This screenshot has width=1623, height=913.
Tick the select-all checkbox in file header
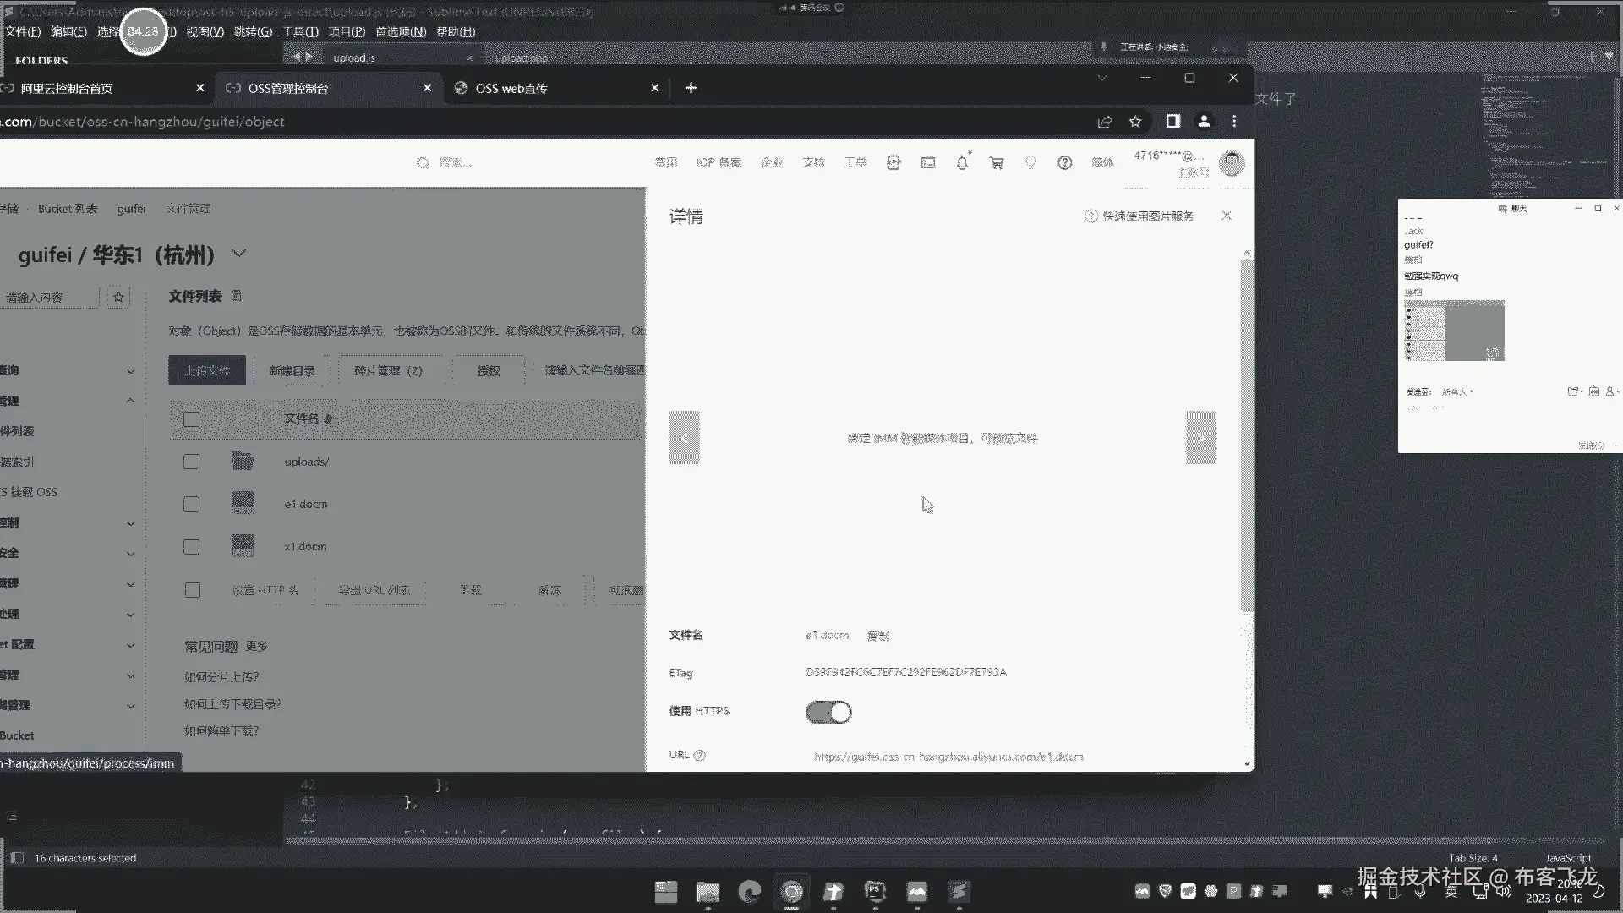click(x=192, y=419)
